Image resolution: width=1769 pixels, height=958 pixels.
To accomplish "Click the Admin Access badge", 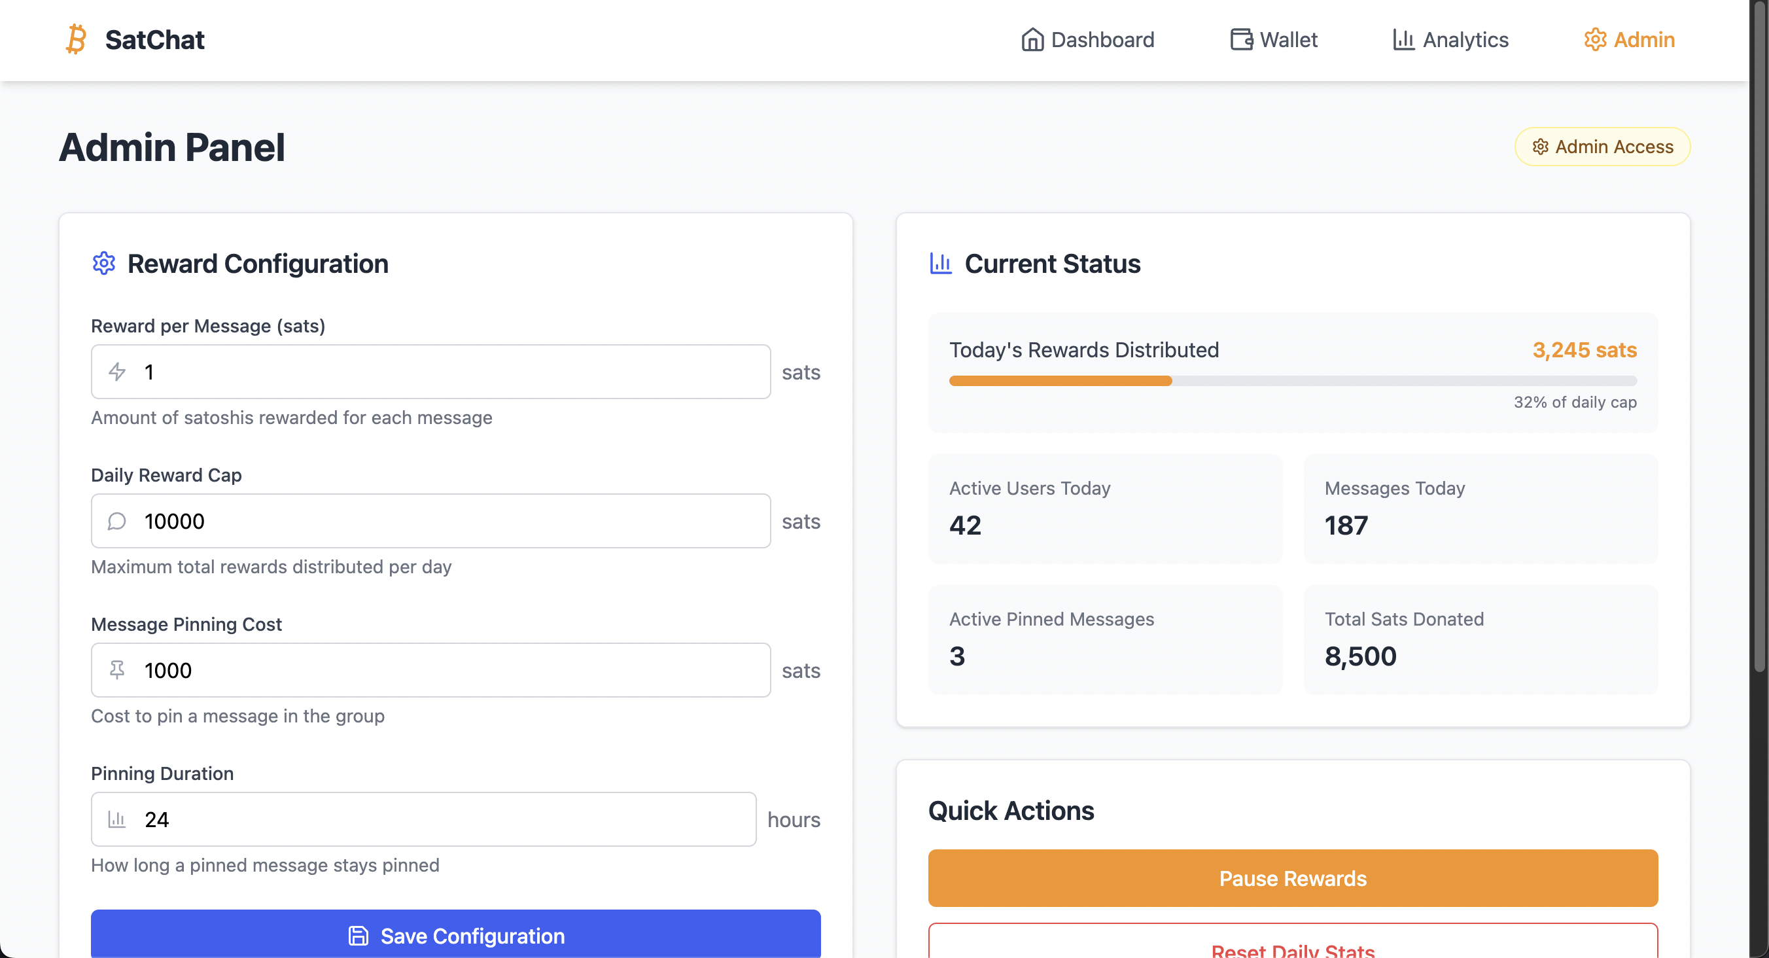I will coord(1602,147).
